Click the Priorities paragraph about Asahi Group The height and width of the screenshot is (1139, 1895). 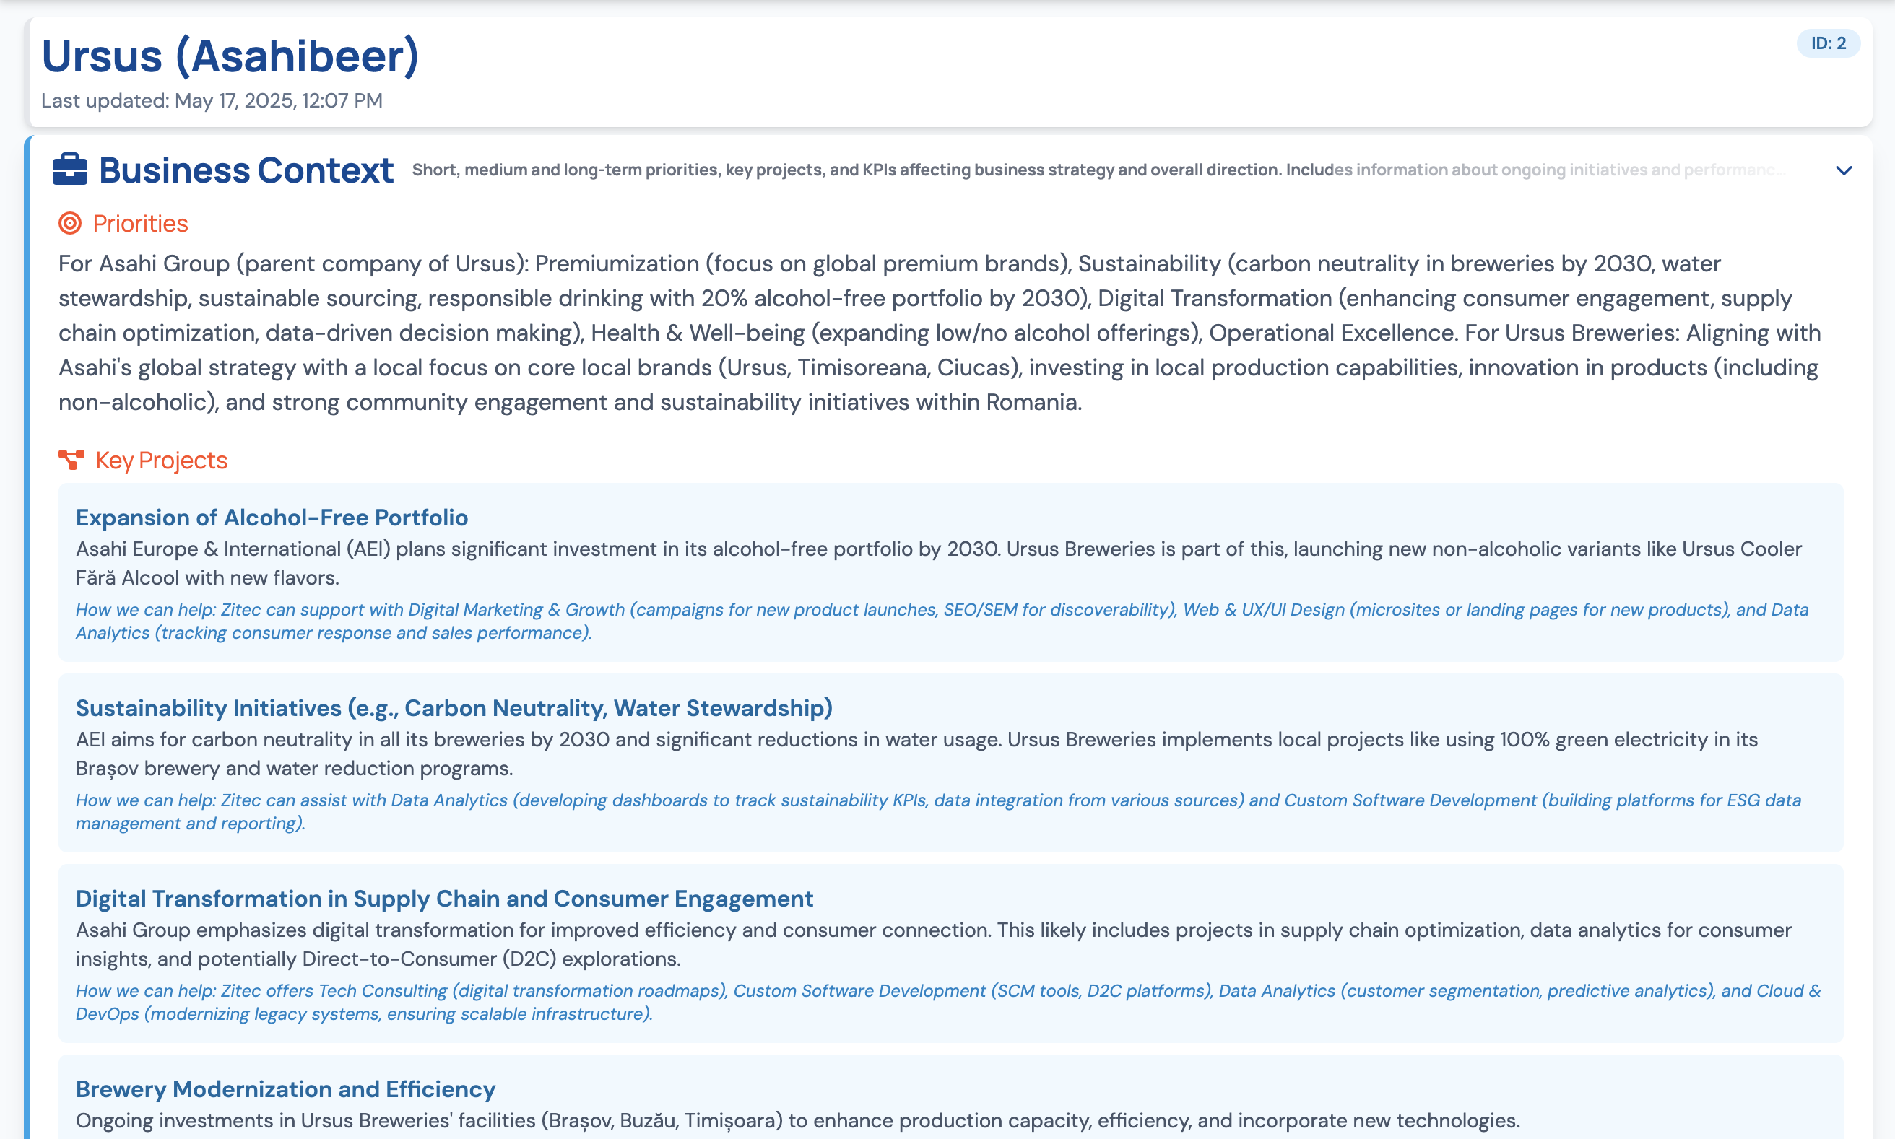pos(938,332)
